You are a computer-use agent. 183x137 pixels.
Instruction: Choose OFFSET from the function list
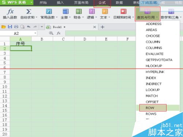click(x=158, y=102)
